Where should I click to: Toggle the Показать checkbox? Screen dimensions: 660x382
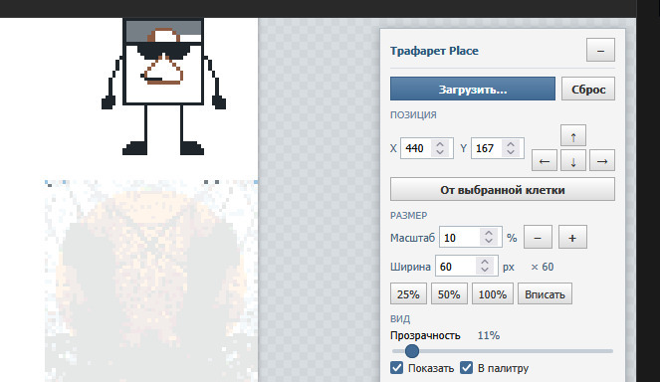(x=396, y=368)
